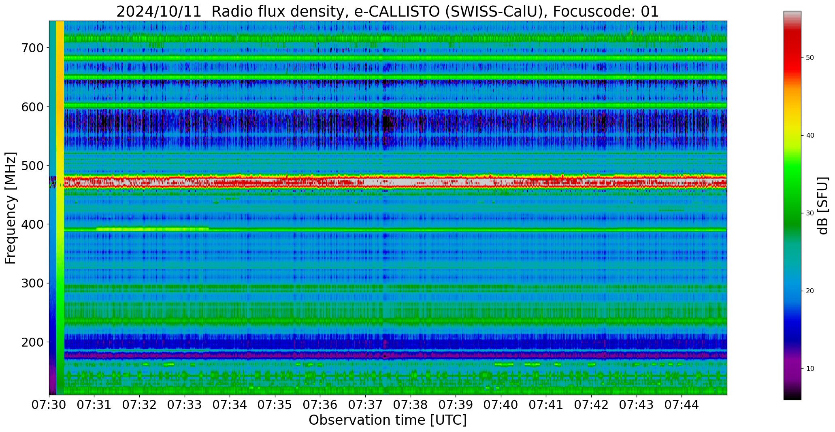Click the 'Observation time [UTC]' x-axis label
The height and width of the screenshot is (432, 835).
388,420
